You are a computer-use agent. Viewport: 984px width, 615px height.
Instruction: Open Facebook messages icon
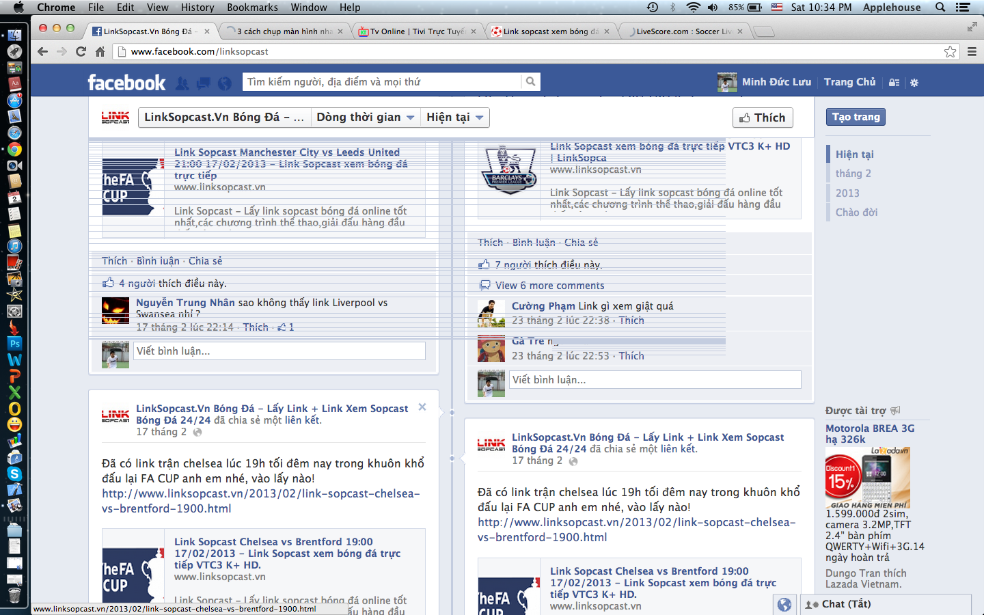[203, 83]
